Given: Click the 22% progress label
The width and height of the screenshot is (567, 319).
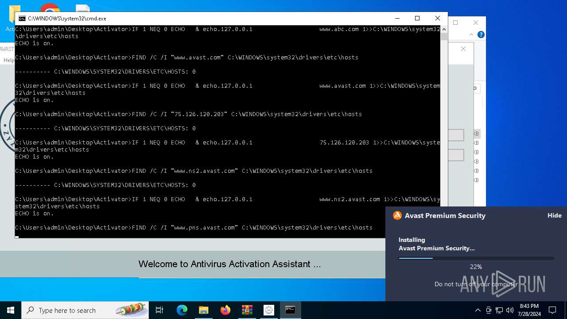Looking at the screenshot, I should pos(476,267).
